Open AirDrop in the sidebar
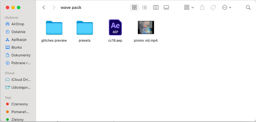This screenshot has width=256, height=122. 18,24
